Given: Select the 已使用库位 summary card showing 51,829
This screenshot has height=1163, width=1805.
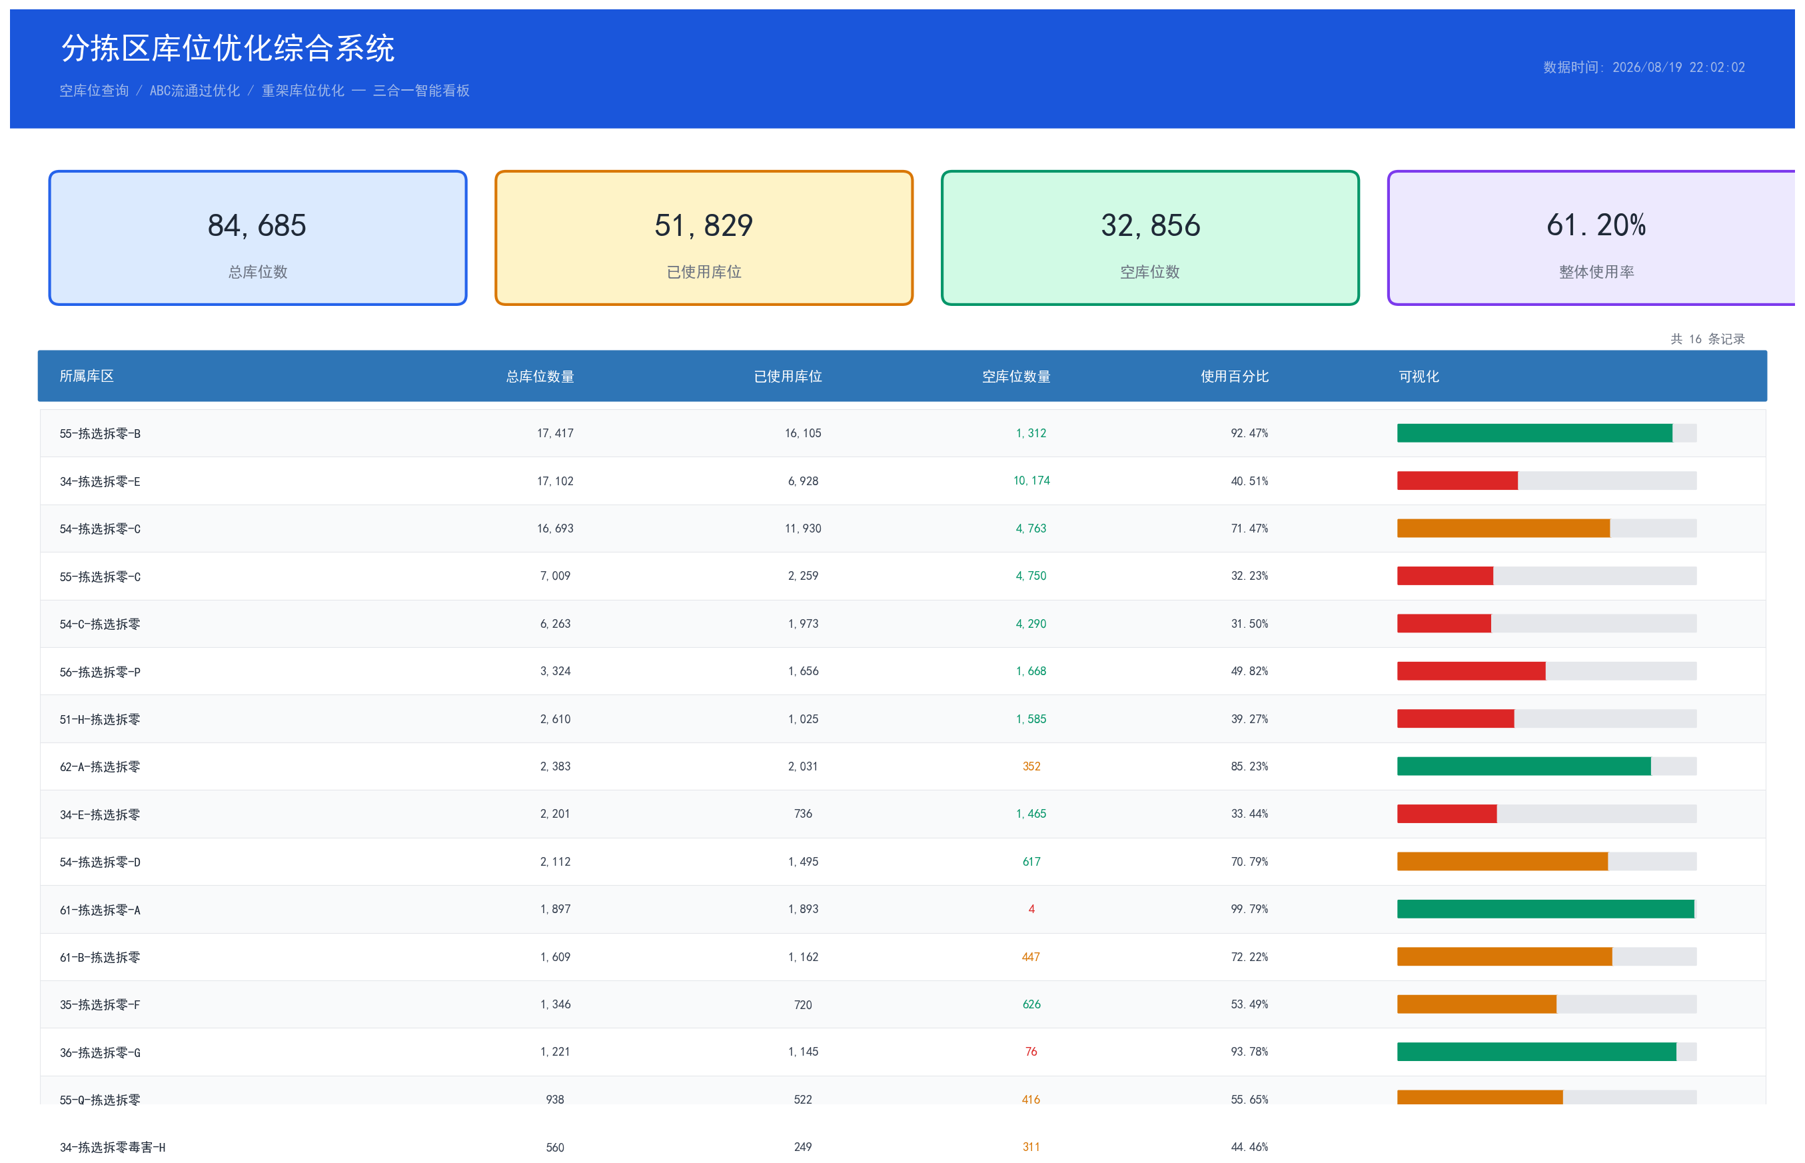Looking at the screenshot, I should point(704,238).
